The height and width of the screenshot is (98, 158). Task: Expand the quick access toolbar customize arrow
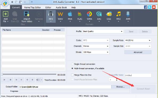pos(32,2)
